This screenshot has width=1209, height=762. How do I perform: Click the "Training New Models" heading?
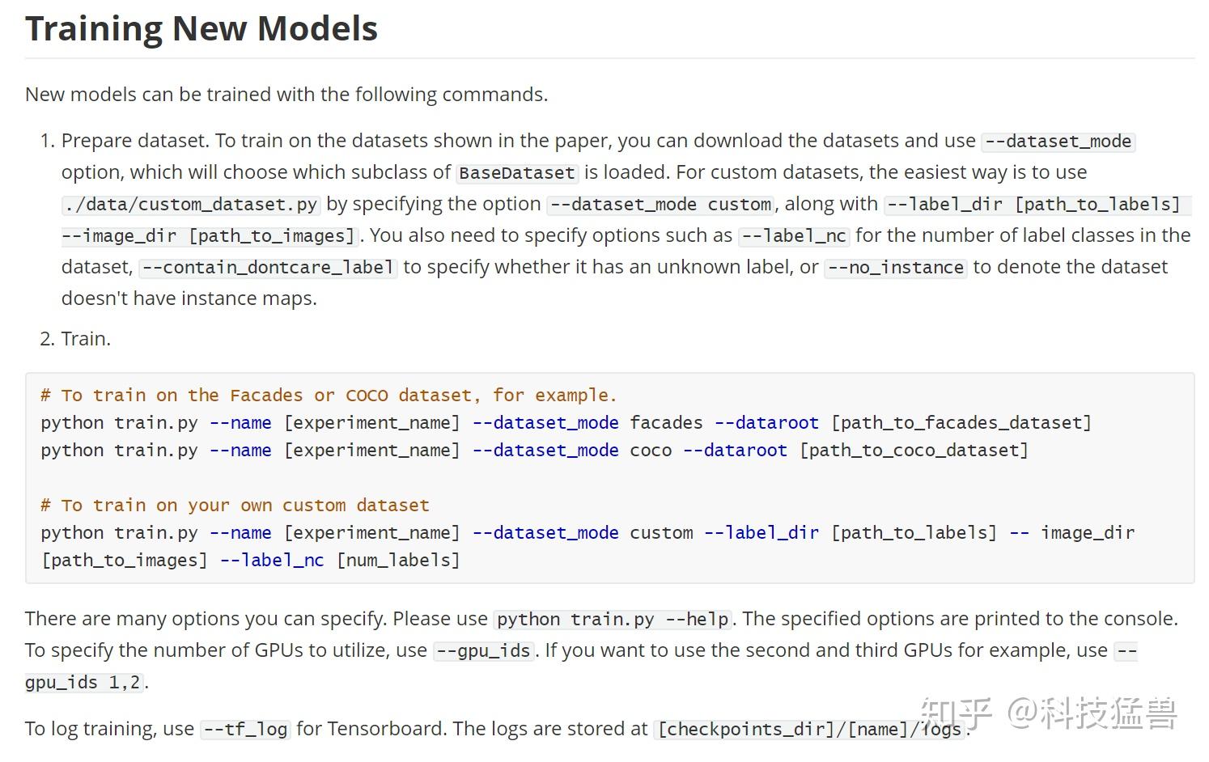pos(201,29)
